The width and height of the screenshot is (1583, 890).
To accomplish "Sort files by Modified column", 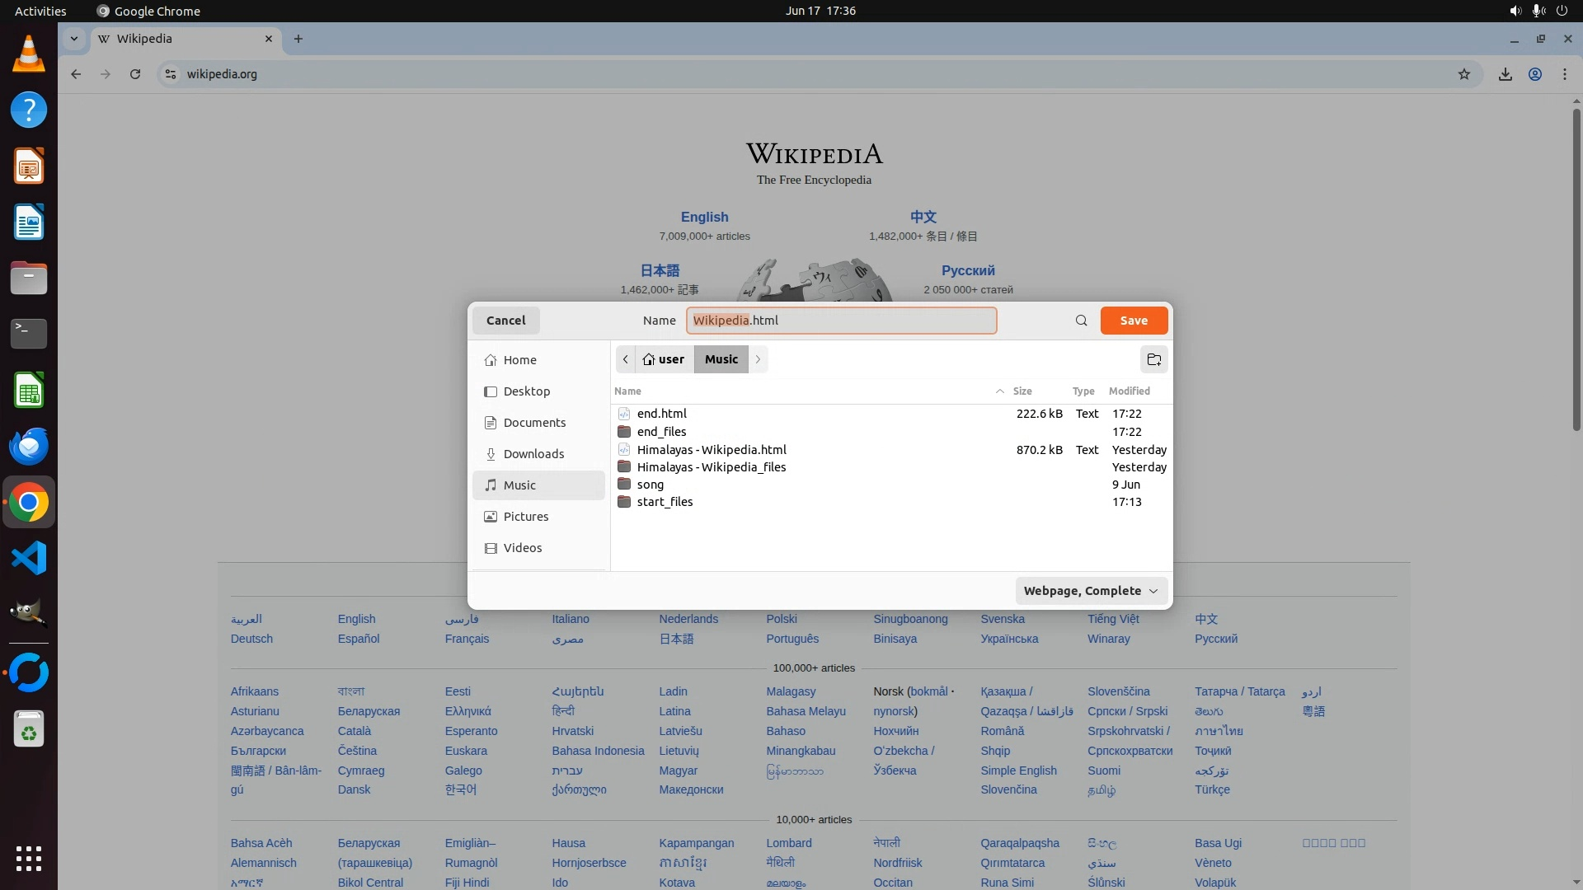I will click(1129, 391).
